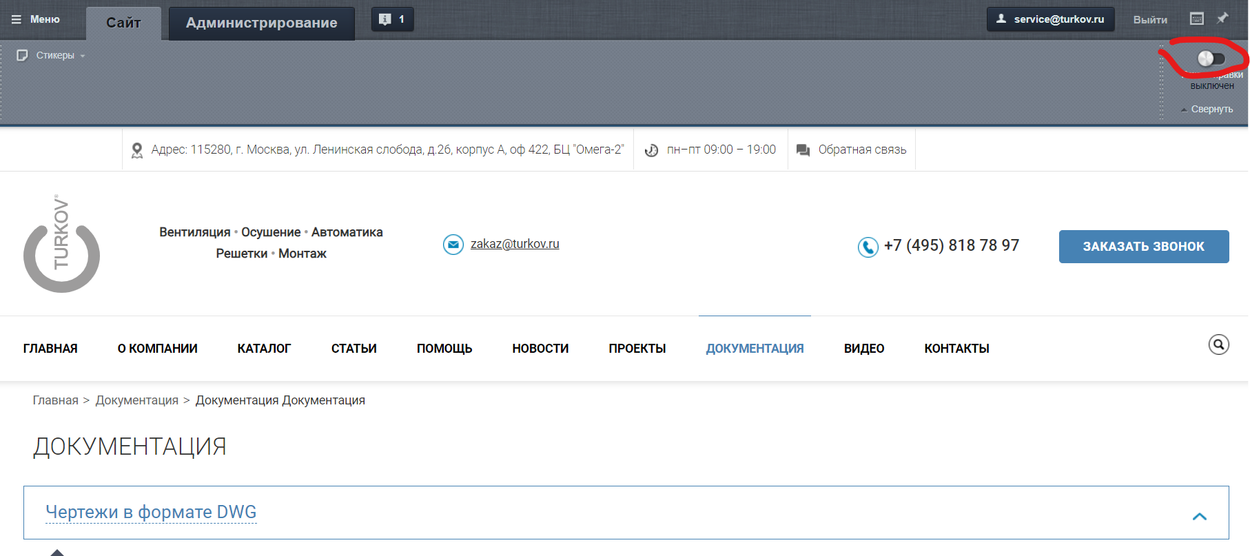Click the panel settings icon after Выйти
1250x556 pixels.
click(x=1197, y=19)
